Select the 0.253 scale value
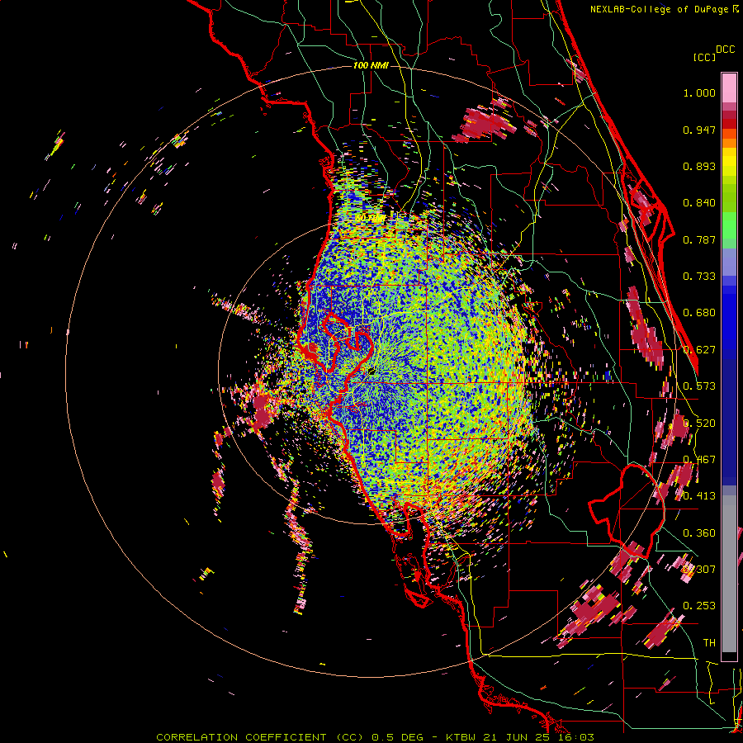The width and height of the screenshot is (743, 743). [x=699, y=606]
